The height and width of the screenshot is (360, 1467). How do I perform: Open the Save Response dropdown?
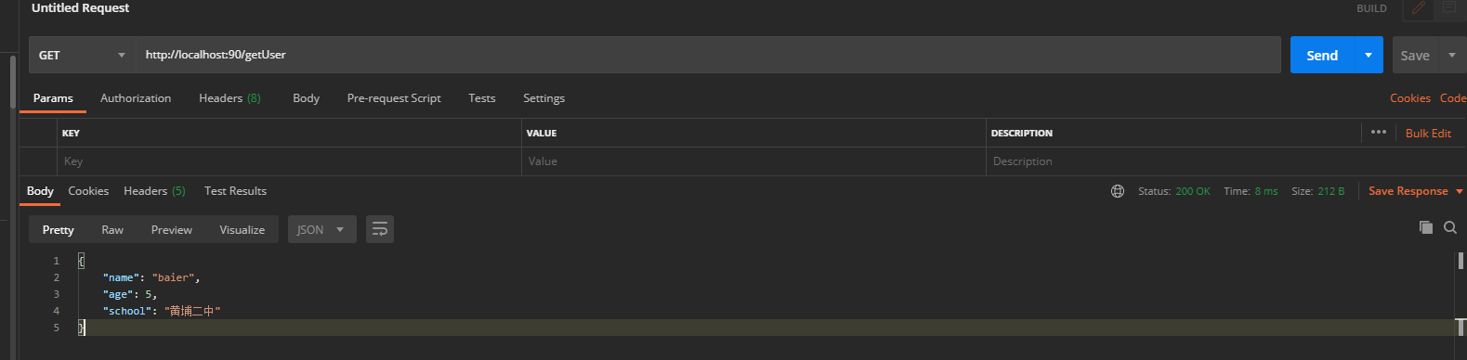click(x=1415, y=191)
